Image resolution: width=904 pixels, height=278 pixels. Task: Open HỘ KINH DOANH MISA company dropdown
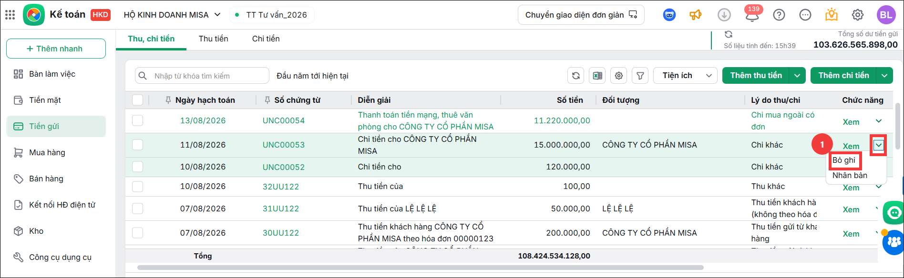172,15
